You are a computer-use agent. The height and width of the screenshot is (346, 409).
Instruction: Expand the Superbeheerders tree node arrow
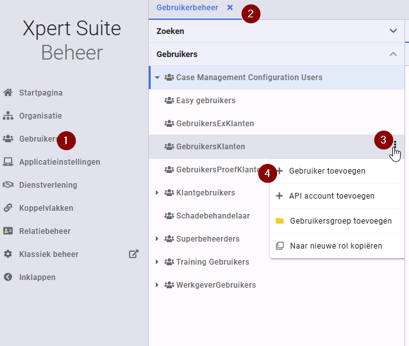click(157, 238)
